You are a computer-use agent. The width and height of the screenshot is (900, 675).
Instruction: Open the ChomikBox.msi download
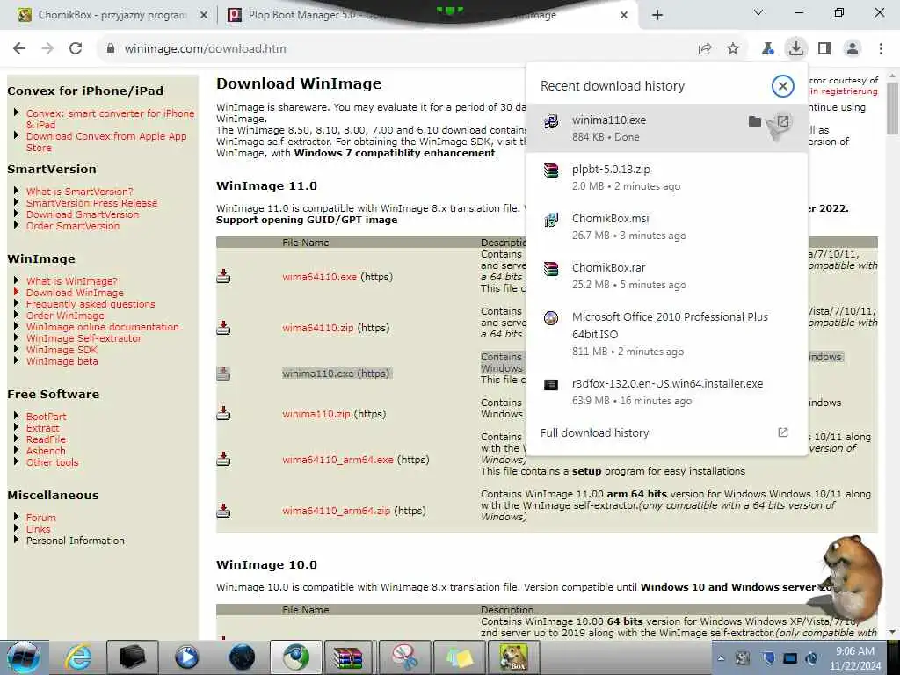pos(666,227)
